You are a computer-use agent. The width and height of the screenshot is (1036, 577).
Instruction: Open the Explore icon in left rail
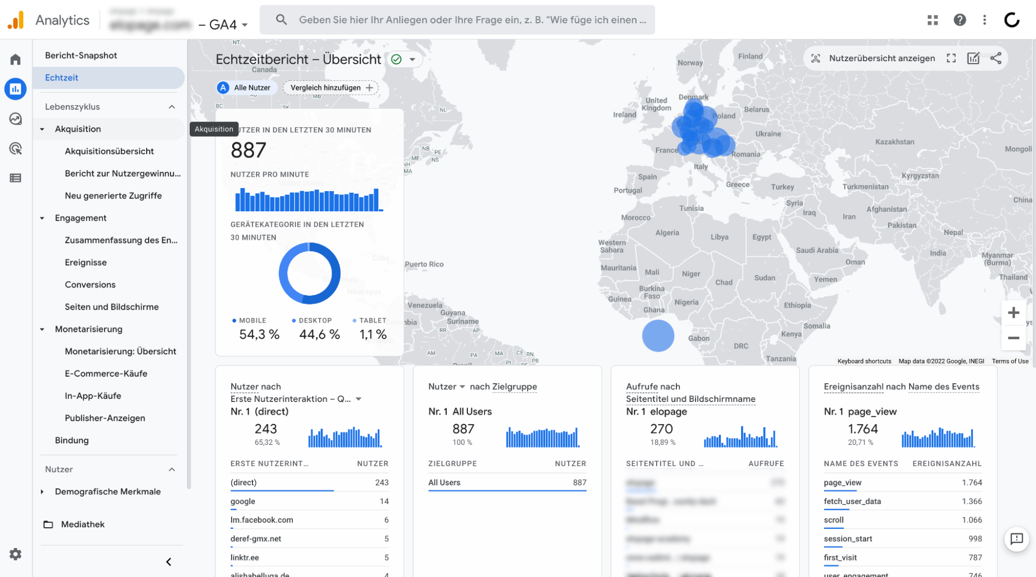point(16,119)
